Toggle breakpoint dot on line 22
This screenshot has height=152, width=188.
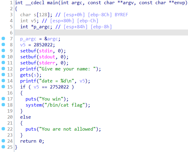3,129
